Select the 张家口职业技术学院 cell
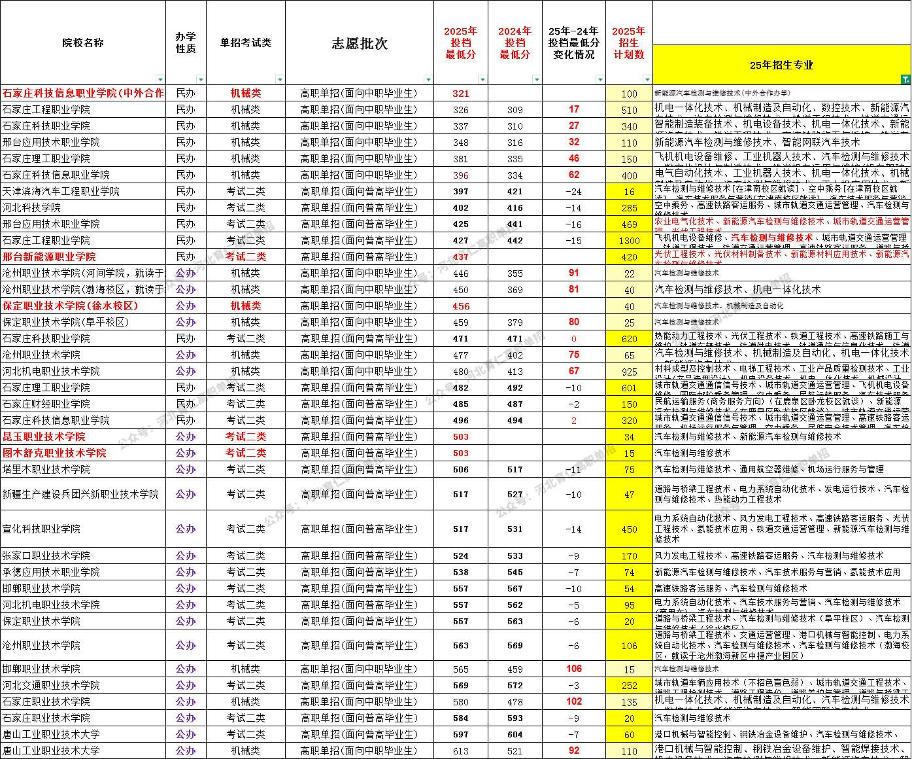Viewport: 912px width, 759px height. click(83, 556)
